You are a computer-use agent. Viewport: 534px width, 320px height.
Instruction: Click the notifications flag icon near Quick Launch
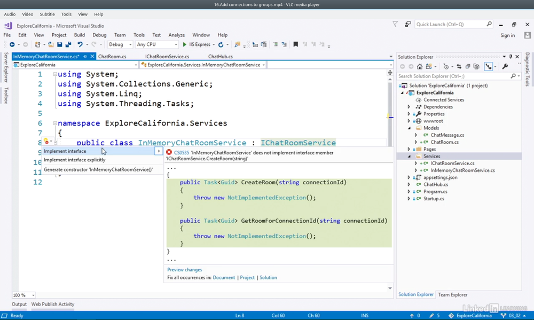coord(395,24)
